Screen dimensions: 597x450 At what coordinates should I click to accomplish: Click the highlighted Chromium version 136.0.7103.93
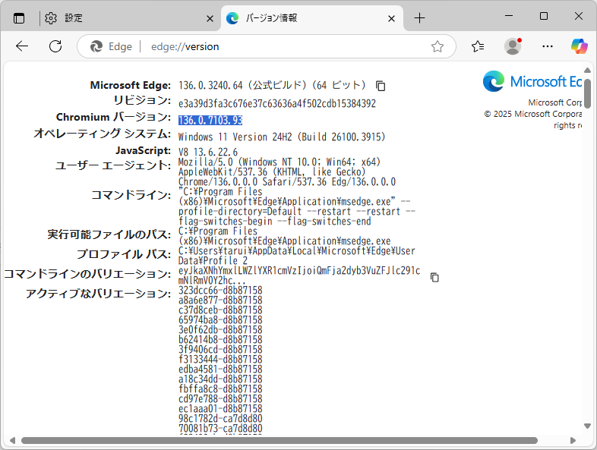coord(210,120)
